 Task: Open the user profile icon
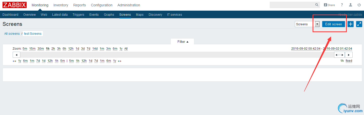tap(351, 5)
